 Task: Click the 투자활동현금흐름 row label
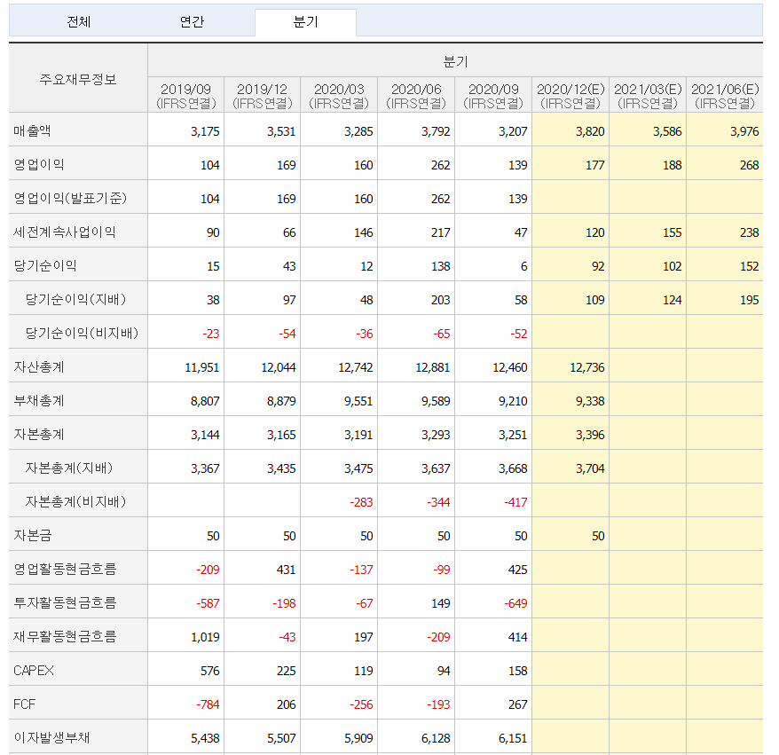[x=65, y=602]
